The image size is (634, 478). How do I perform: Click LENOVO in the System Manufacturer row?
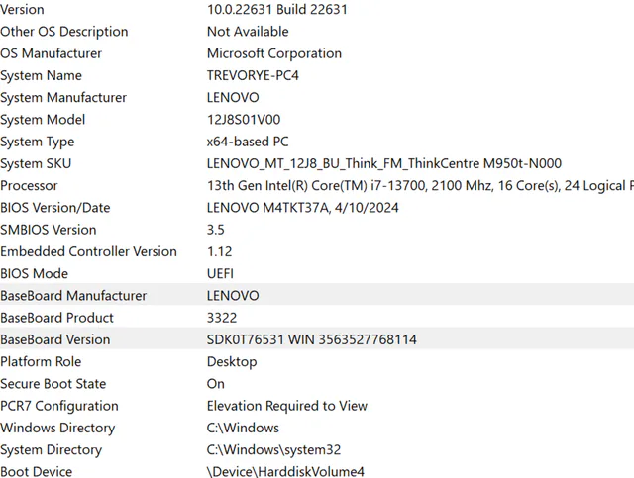233,97
